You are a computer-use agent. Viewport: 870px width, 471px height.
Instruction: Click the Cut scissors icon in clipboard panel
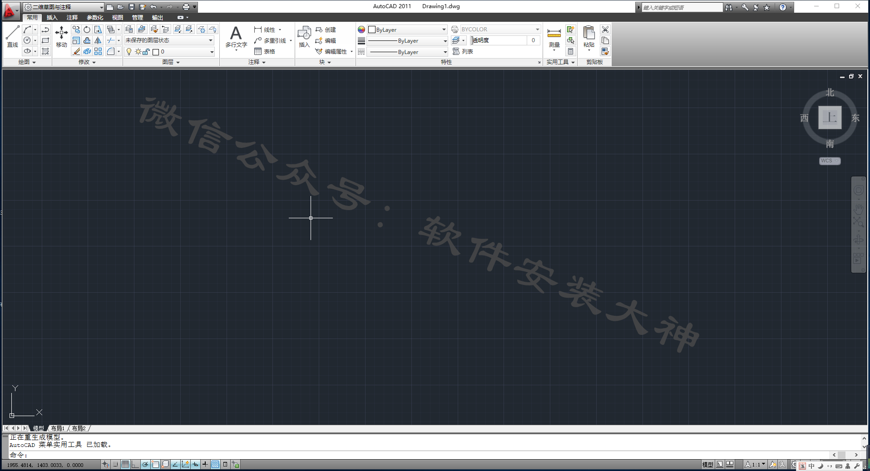pos(605,29)
